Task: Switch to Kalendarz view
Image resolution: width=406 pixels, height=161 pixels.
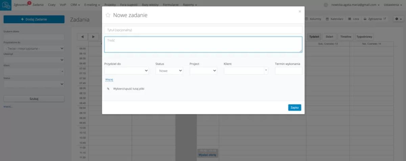Action: pos(334,19)
